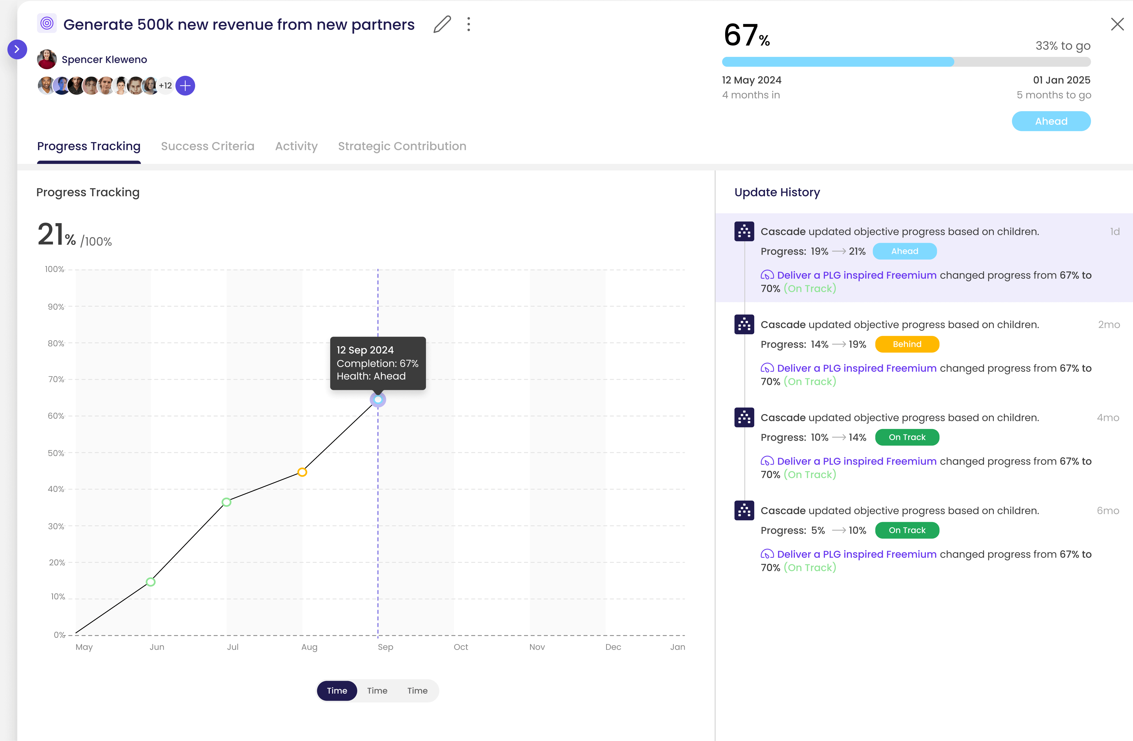
Task: Open Deliver a PLG inspired Freemium link in top update
Action: coord(856,275)
